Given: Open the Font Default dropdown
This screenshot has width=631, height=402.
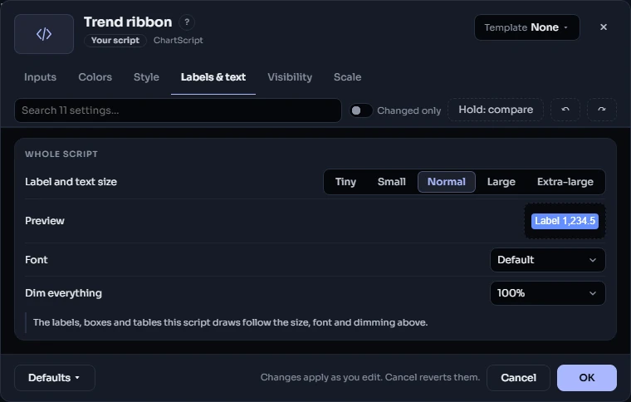Looking at the screenshot, I should [x=547, y=260].
